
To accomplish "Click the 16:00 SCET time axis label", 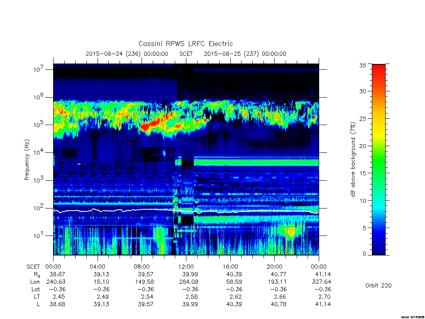I will [x=230, y=267].
